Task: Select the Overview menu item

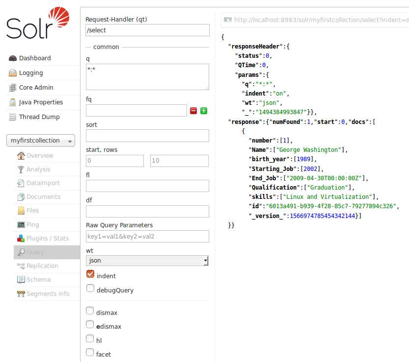Action: click(x=40, y=156)
